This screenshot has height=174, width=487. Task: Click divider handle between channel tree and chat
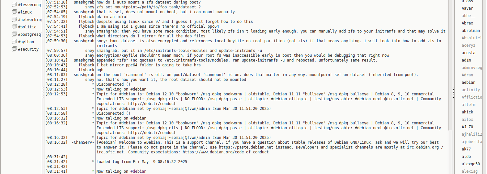(x=43, y=93)
